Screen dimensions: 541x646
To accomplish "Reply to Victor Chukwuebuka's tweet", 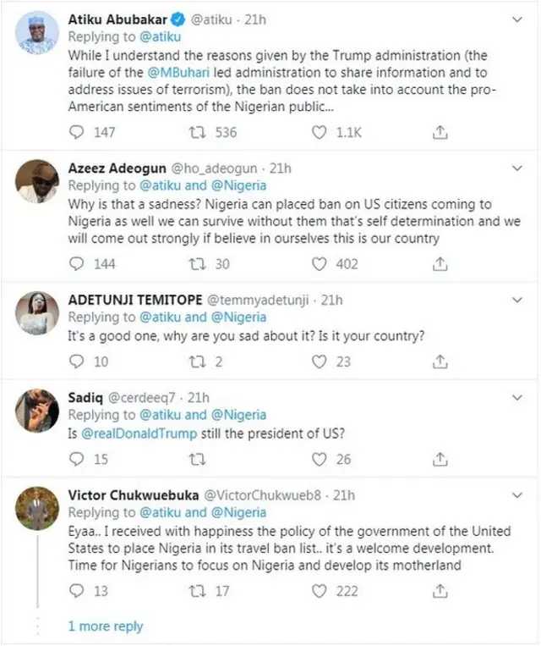I will click(x=76, y=591).
